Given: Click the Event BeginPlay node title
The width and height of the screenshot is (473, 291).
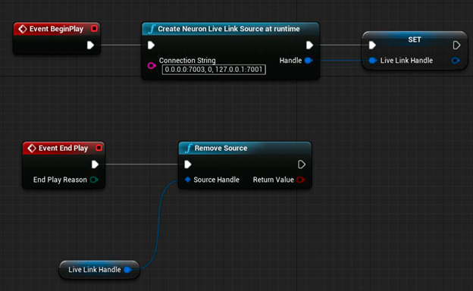Looking at the screenshot, I should [56, 29].
